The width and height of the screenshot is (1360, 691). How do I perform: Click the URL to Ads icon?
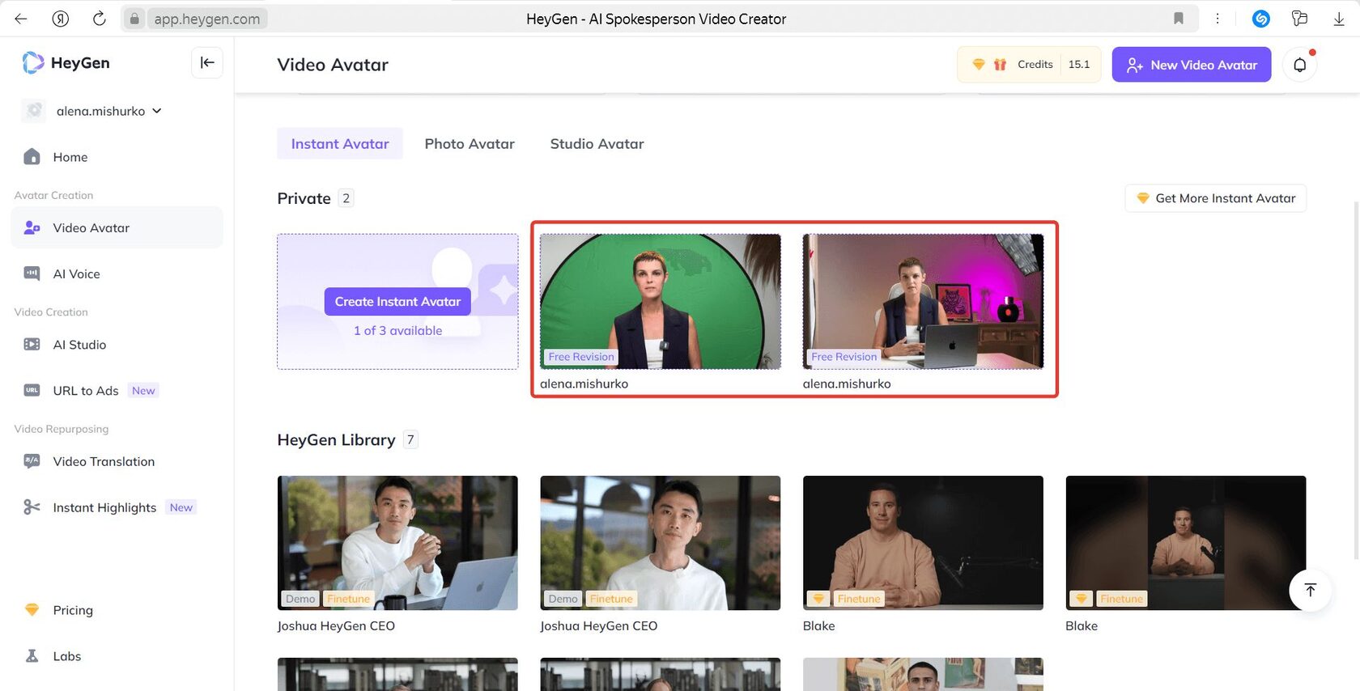(32, 390)
